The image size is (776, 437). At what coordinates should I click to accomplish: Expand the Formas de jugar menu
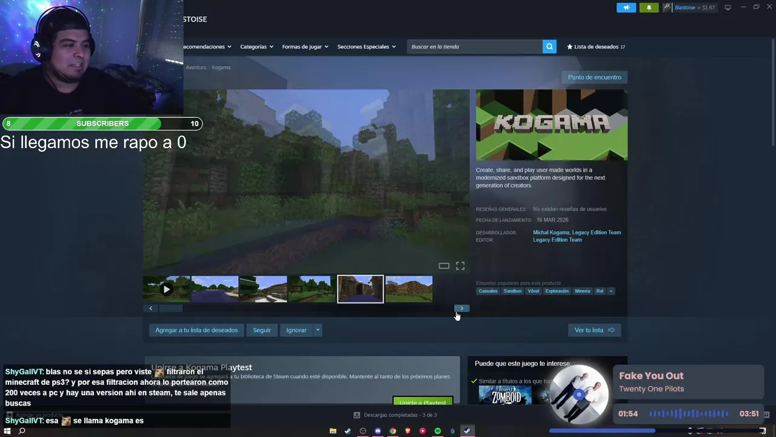pyautogui.click(x=305, y=47)
